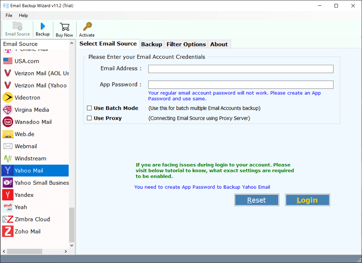This screenshot has width=362, height=263.
Task: Choose the Verizon Mail (Yahoo) icon
Action: coord(8,85)
